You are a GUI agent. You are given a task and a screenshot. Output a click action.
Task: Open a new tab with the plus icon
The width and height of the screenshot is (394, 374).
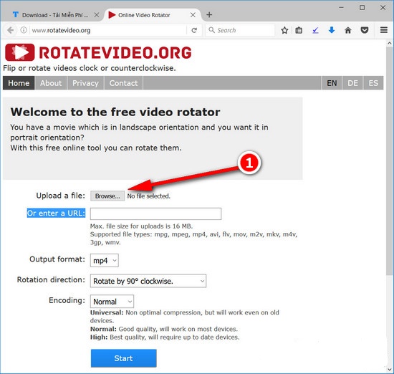(x=209, y=15)
